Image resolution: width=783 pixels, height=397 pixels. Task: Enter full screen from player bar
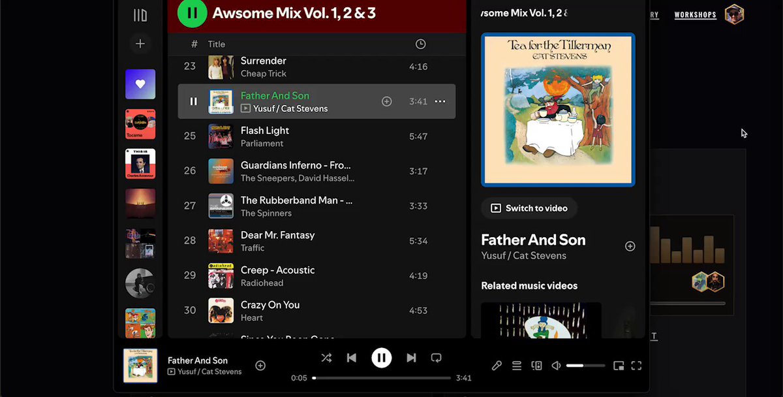click(x=637, y=366)
